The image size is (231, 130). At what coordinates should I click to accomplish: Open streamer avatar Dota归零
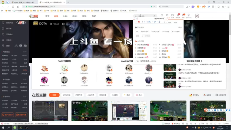point(84,80)
